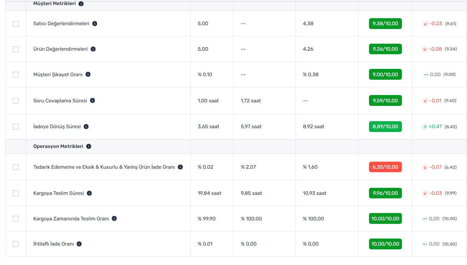The width and height of the screenshot is (467, 265).
Task: Click info icon beside Satıcı Değerlendirmeleri
Action: pos(95,24)
